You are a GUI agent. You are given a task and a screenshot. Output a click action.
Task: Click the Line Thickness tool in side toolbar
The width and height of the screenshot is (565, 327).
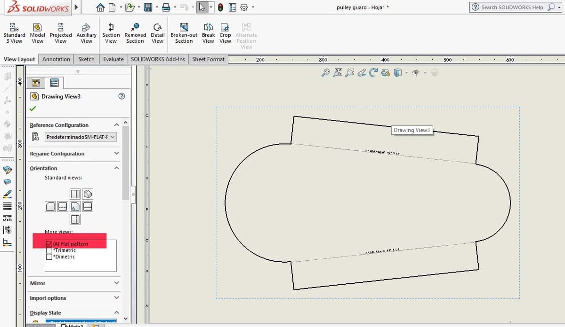[7, 206]
